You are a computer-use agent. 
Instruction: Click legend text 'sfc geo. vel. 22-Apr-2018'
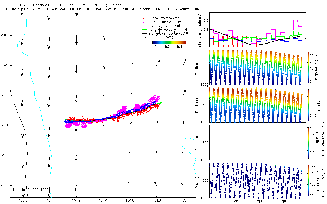click(x=168, y=33)
